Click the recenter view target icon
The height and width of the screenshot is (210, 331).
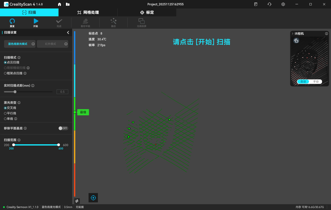coord(93,198)
